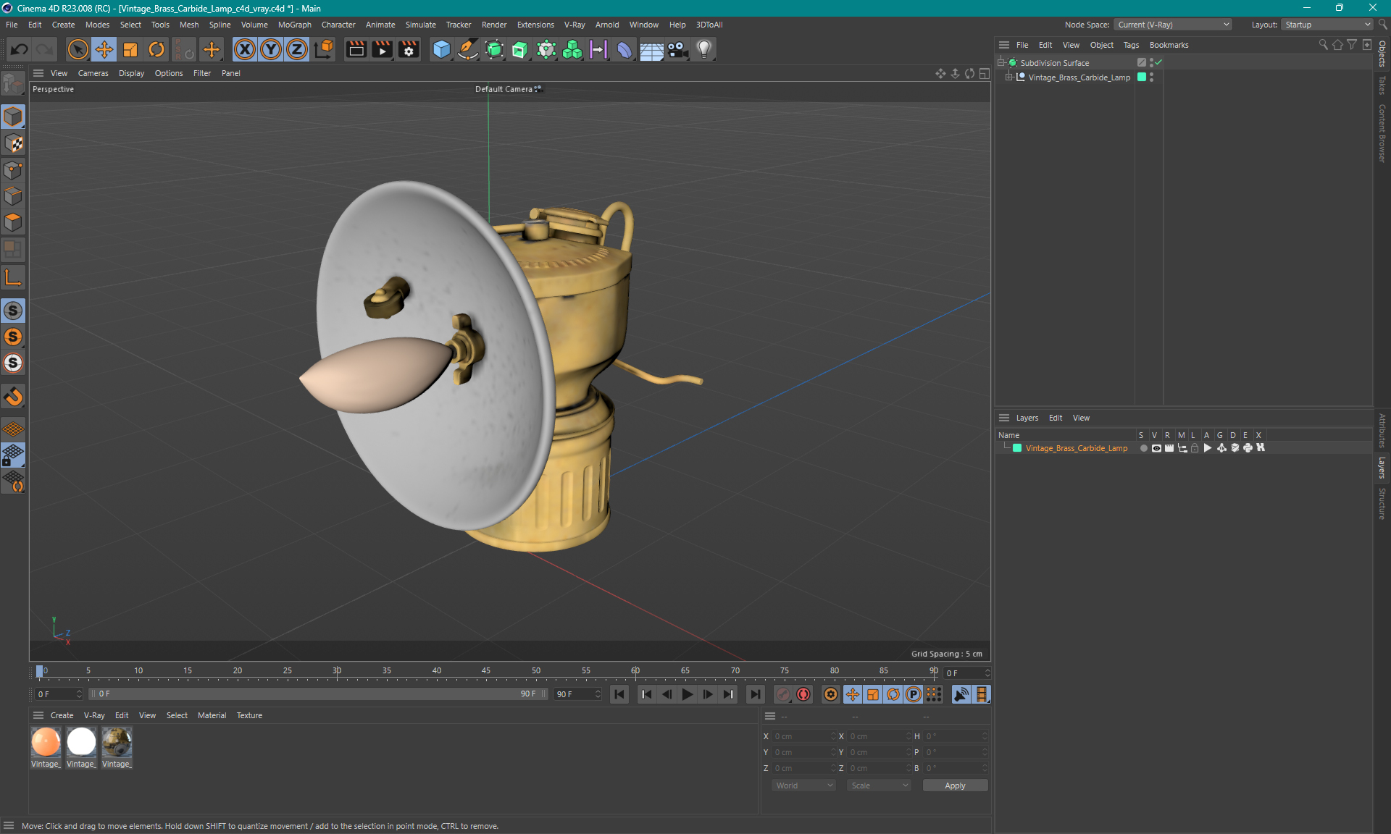The width and height of the screenshot is (1391, 834).
Task: Open Object Manager hamburger menu
Action: 1004,45
